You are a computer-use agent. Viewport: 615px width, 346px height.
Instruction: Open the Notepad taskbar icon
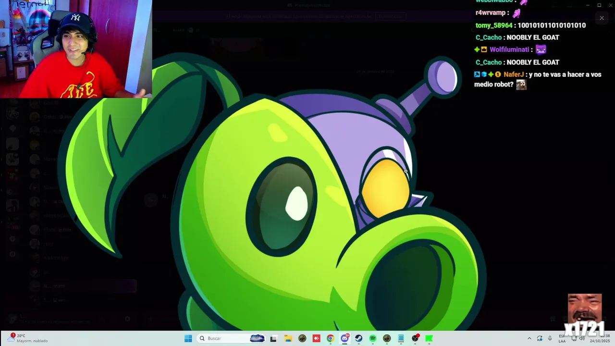click(x=401, y=338)
